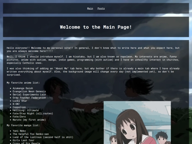Select the 'My favorite anime list:' label
This screenshot has height=144, width=192.
pos(23,83)
